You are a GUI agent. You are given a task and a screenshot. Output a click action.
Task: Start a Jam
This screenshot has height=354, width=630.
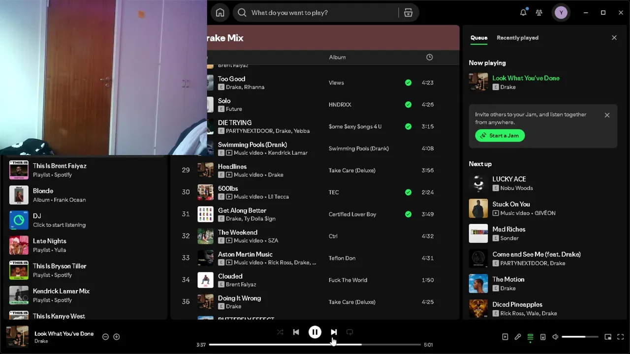[x=500, y=135]
